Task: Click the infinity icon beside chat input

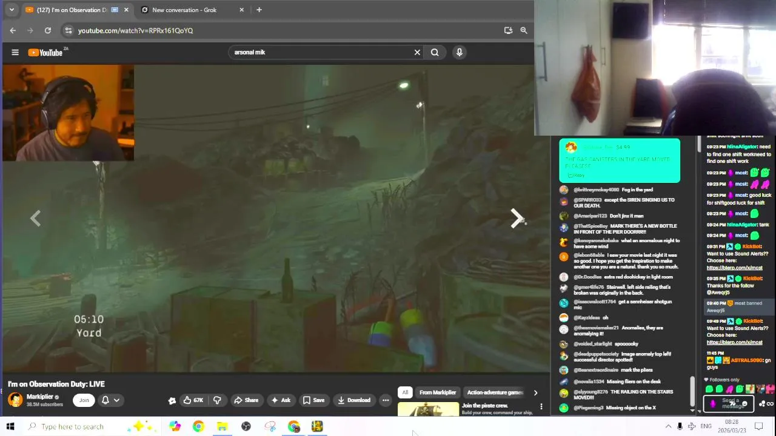Action: [770, 404]
